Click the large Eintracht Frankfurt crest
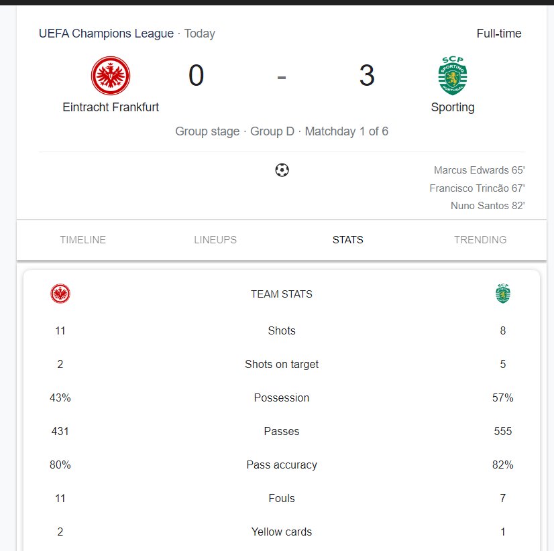554x551 pixels. [x=111, y=76]
